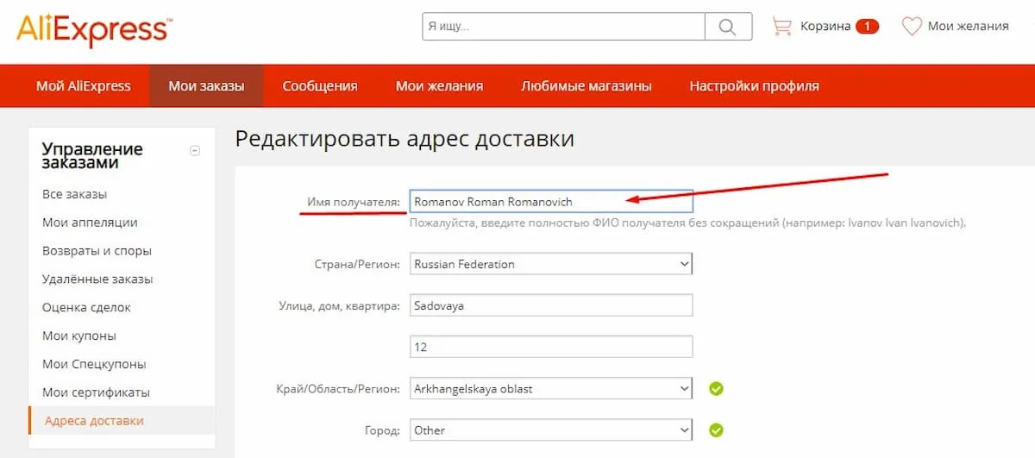Go to the Любимые магазины tab
Image resolution: width=1035 pixels, height=458 pixels.
(x=586, y=86)
